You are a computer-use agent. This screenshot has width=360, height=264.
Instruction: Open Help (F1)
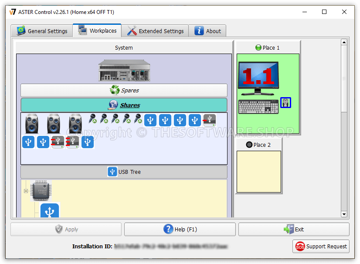pos(180,229)
